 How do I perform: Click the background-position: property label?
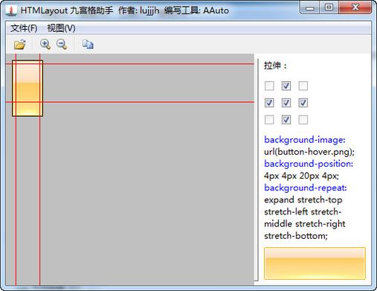click(309, 164)
